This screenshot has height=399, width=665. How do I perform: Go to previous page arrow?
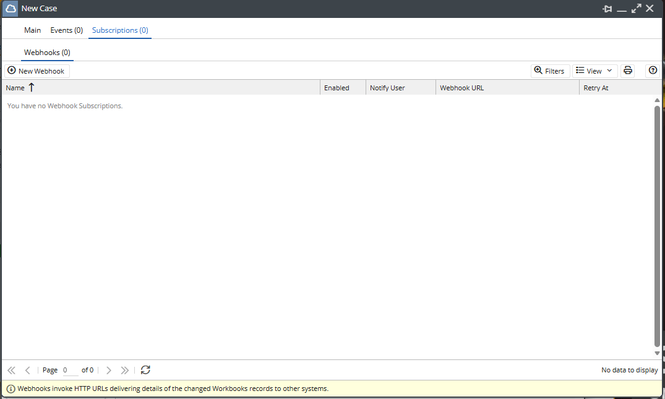[28, 370]
